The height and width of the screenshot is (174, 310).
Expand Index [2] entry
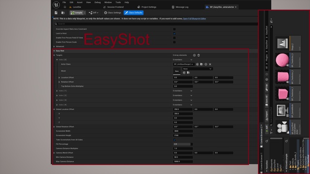[57, 96]
